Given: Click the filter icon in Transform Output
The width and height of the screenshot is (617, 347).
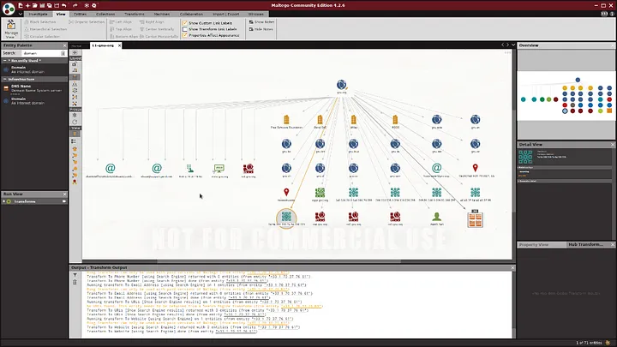Looking at the screenshot, I should coord(75,275).
